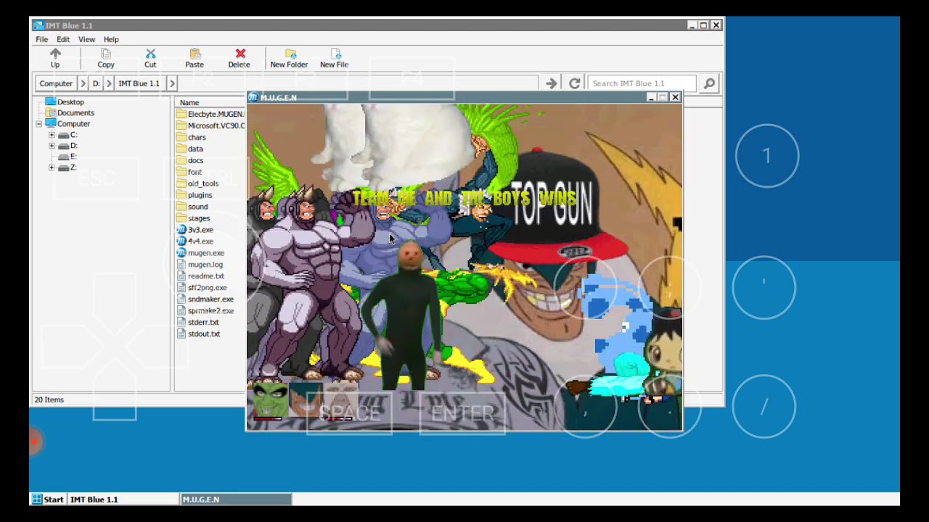This screenshot has height=522, width=929.
Task: Click the Documents folder icon in tree
Action: 50,112
